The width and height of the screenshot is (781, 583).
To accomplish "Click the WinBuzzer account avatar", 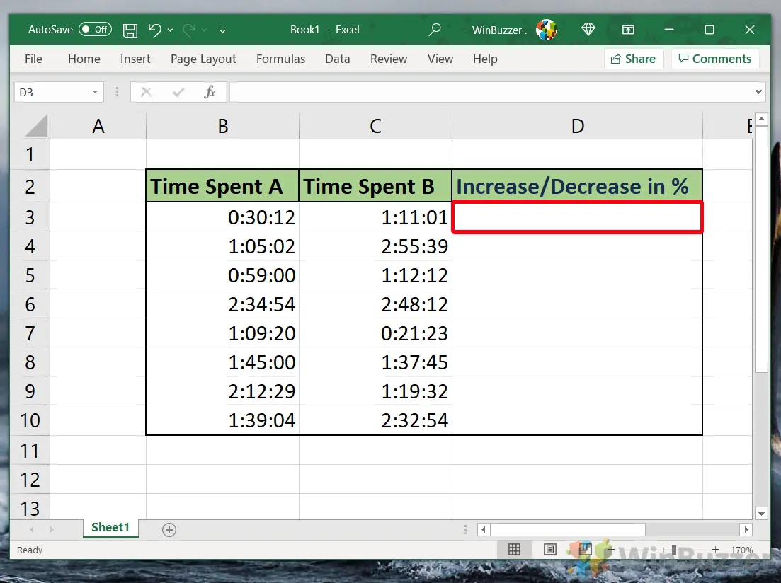I will 546,30.
